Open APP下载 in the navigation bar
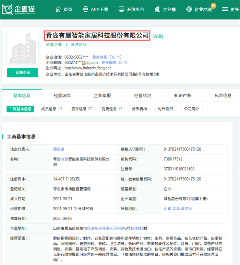 pyautogui.click(x=99, y=10)
